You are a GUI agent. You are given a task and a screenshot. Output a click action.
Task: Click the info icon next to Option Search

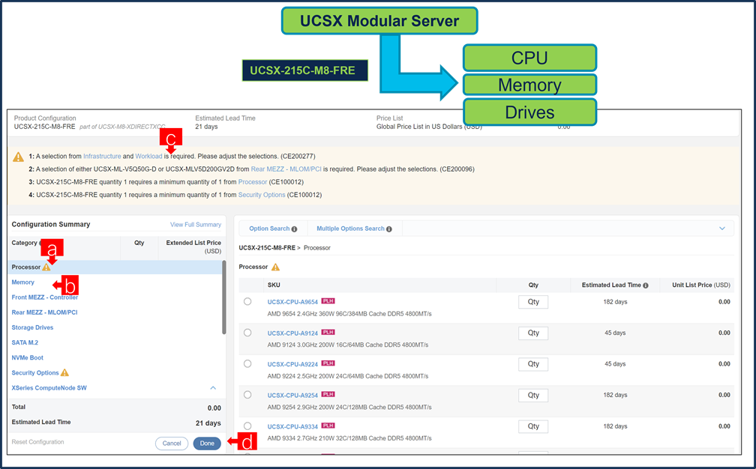pyautogui.click(x=294, y=229)
